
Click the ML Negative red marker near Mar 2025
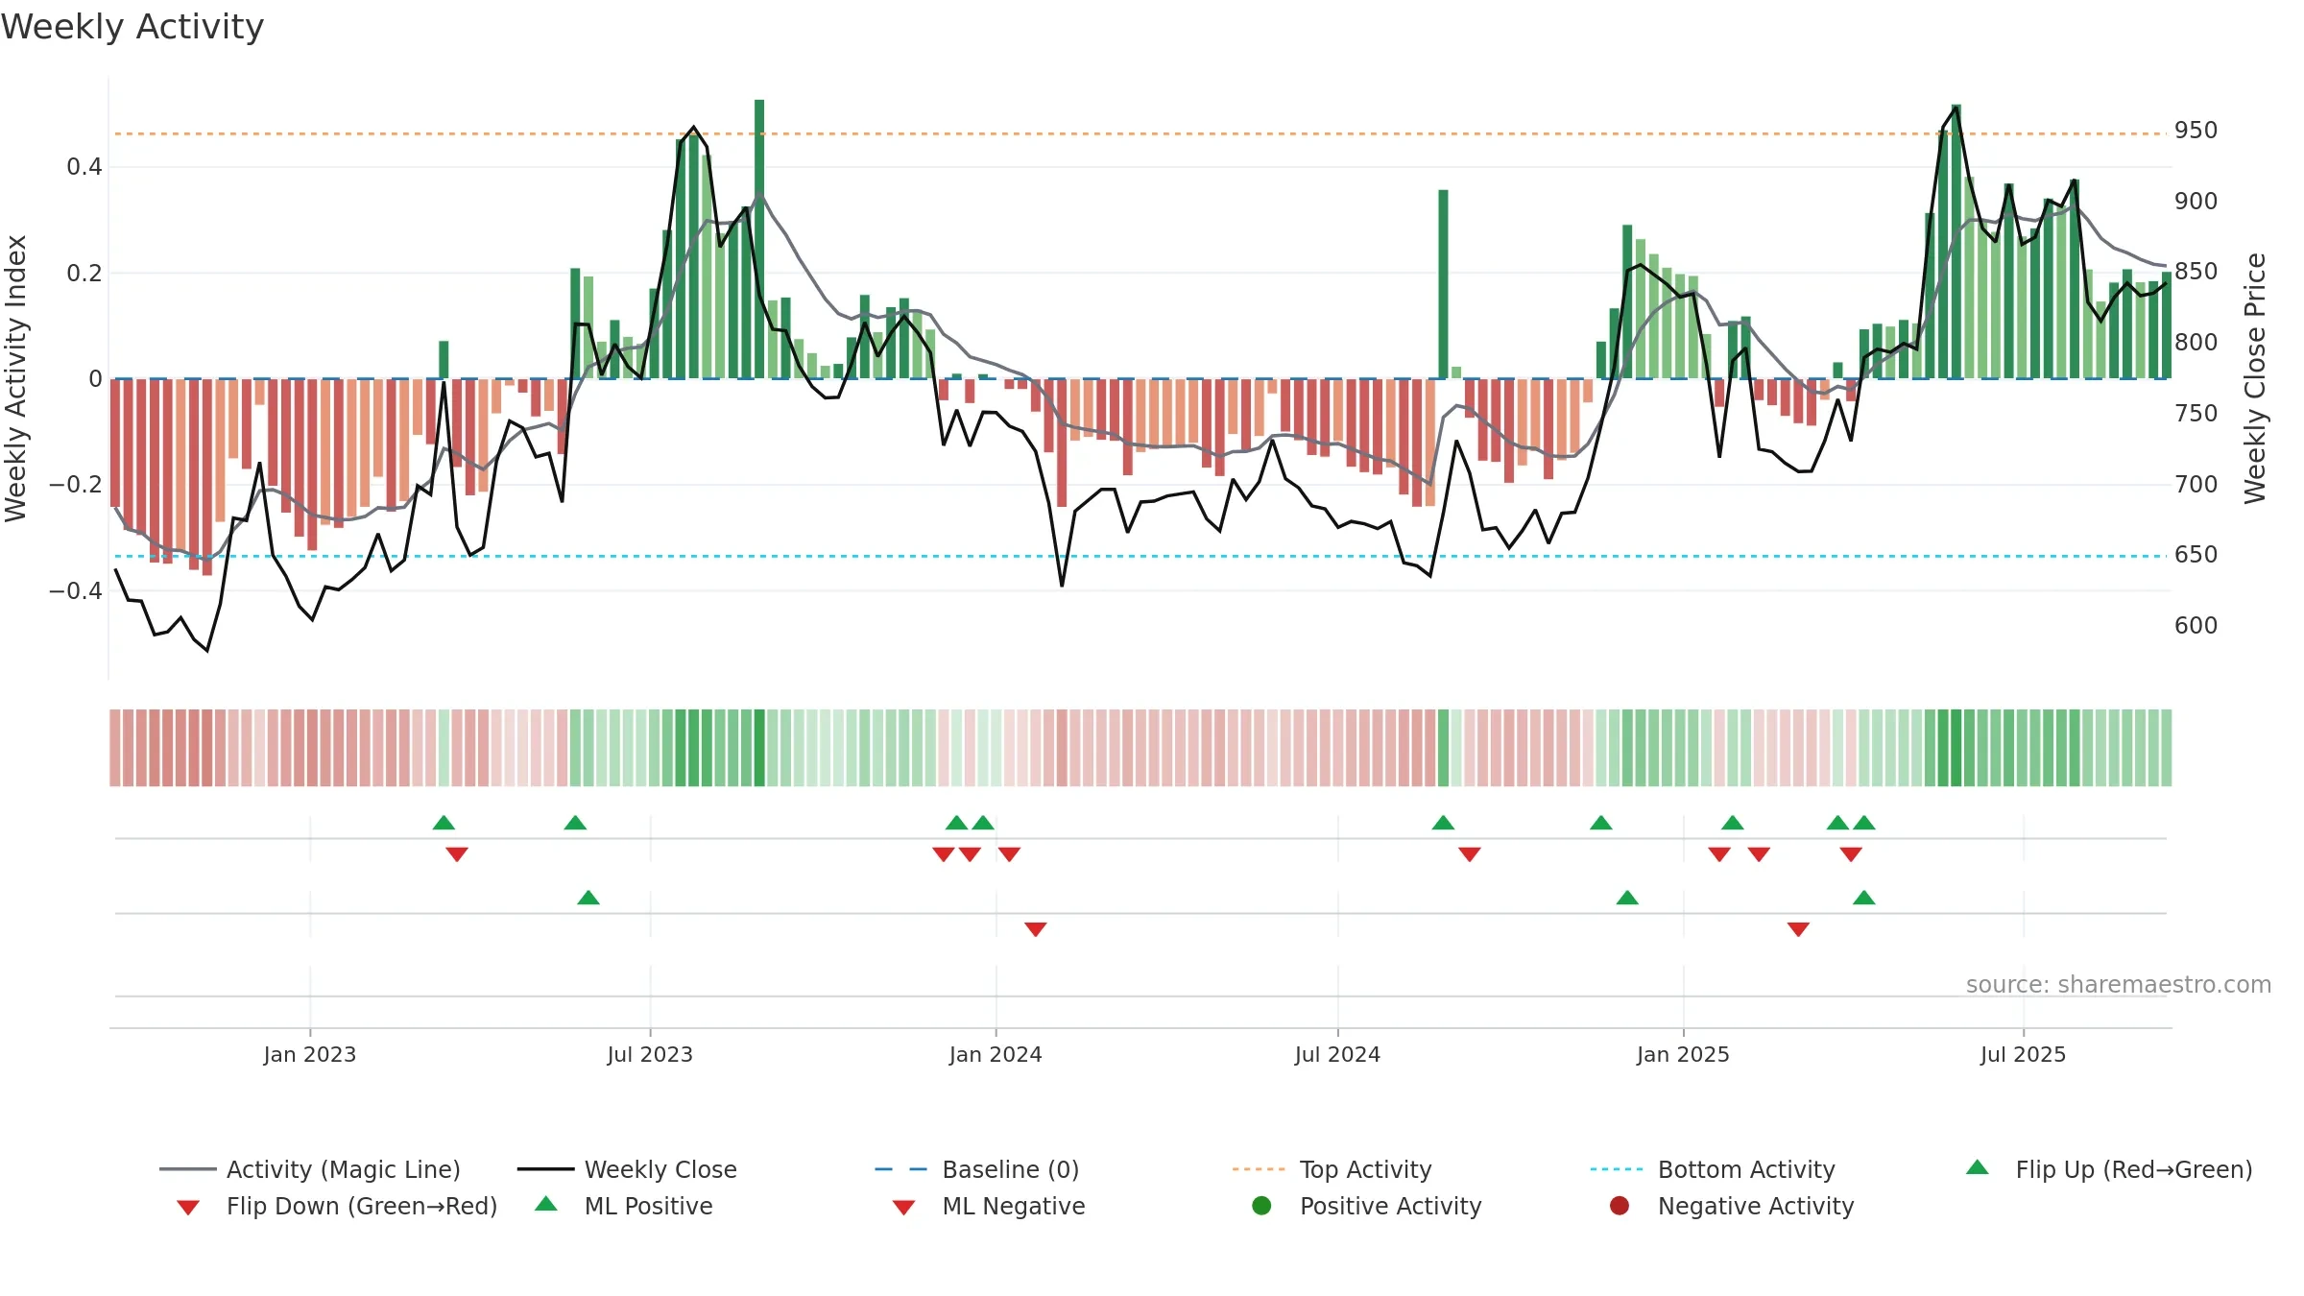[x=1798, y=929]
